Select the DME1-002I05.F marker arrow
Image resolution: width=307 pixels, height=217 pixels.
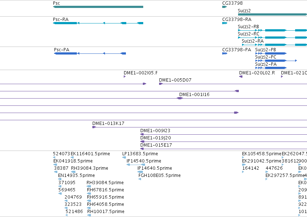coord(124,77)
